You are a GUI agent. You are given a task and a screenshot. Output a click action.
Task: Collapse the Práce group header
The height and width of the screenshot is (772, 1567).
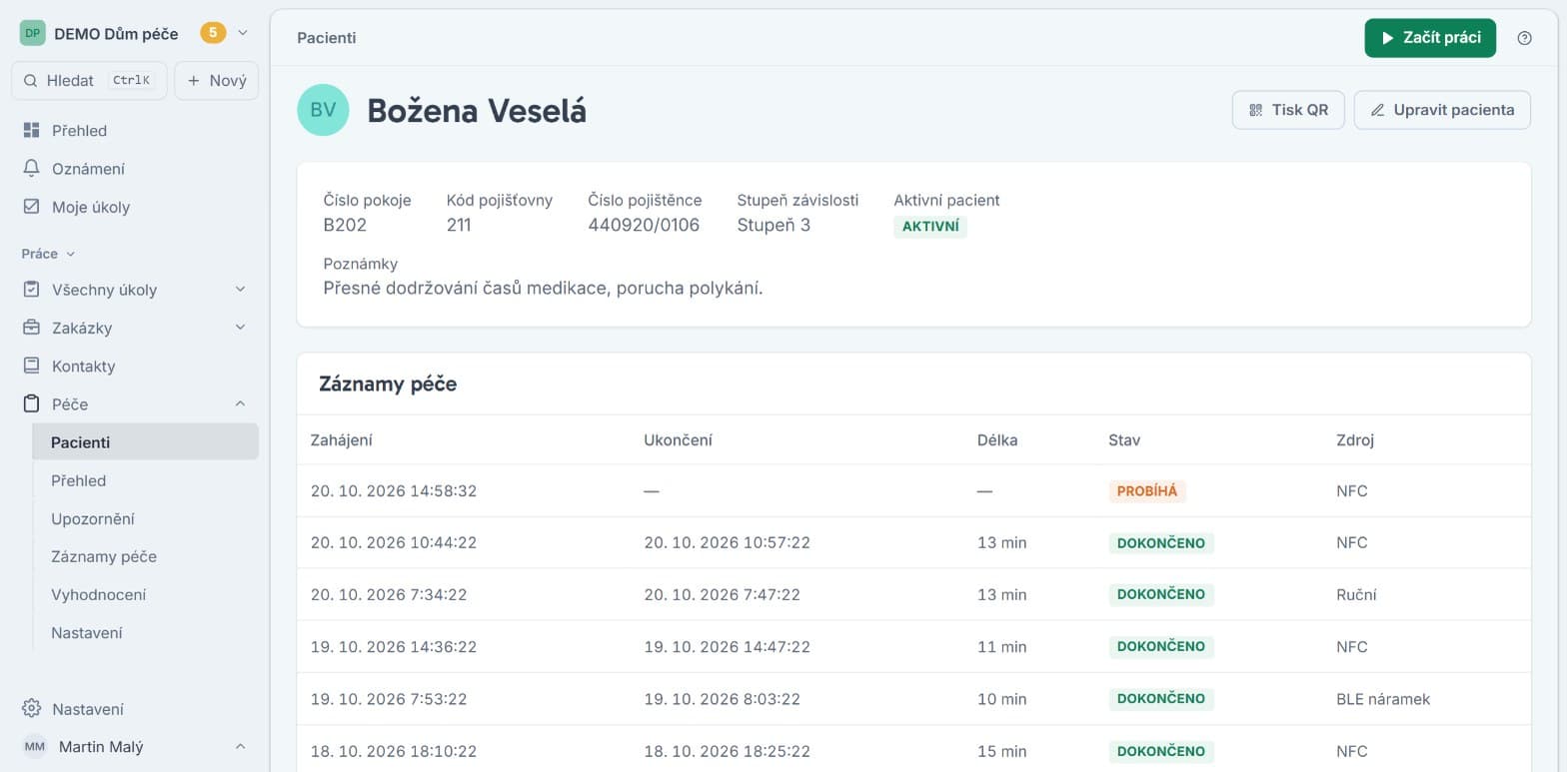point(48,254)
